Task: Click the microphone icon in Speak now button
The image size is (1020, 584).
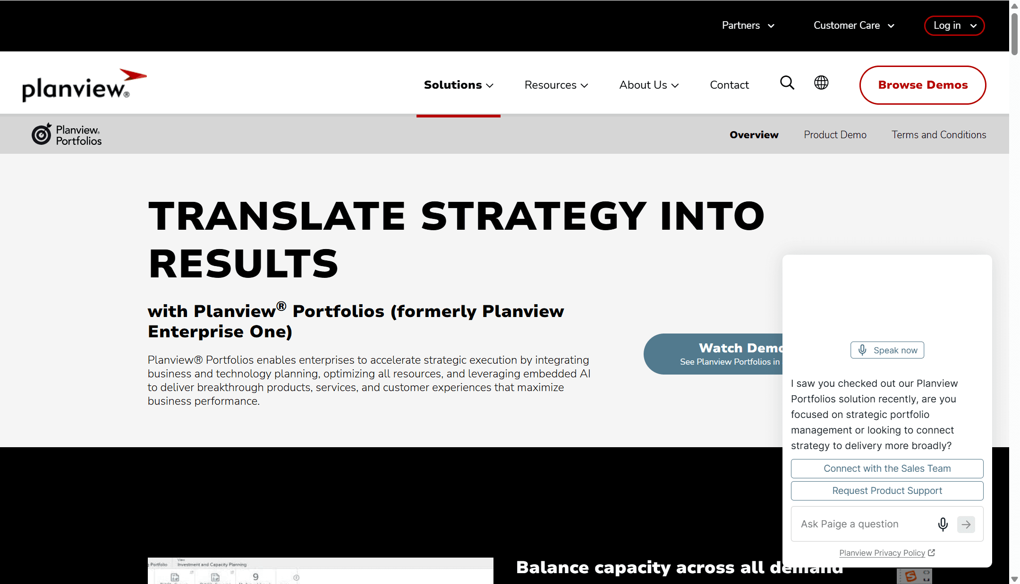Action: 862,350
